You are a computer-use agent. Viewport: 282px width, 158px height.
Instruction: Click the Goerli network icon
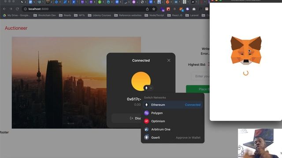(147, 137)
